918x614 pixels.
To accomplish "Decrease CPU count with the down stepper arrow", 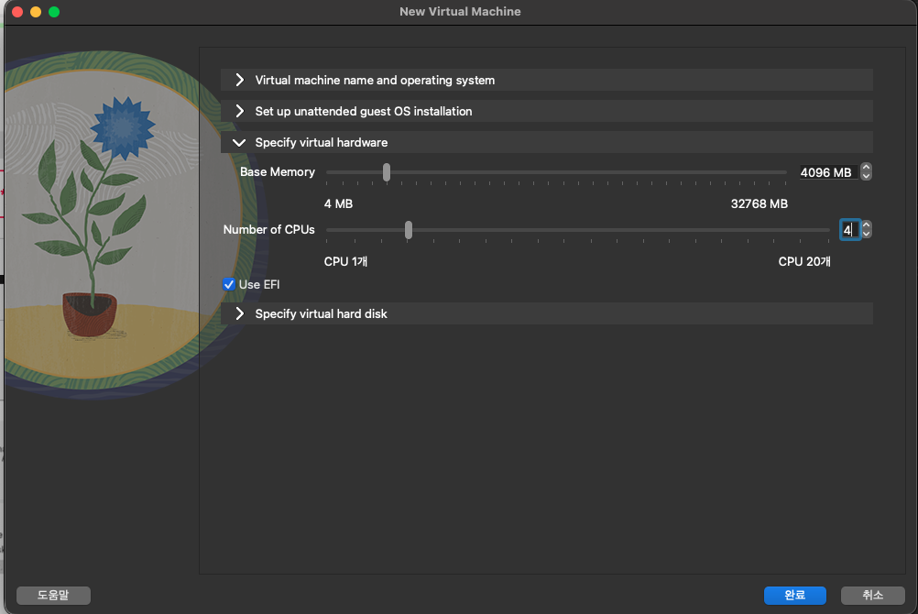I will point(867,234).
